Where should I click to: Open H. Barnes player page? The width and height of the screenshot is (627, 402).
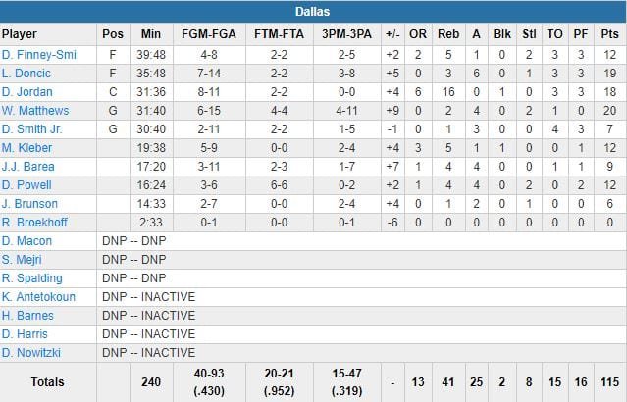[27, 316]
